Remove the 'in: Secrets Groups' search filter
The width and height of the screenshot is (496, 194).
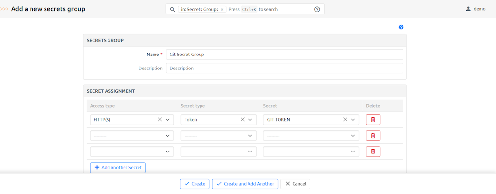[x=222, y=9]
